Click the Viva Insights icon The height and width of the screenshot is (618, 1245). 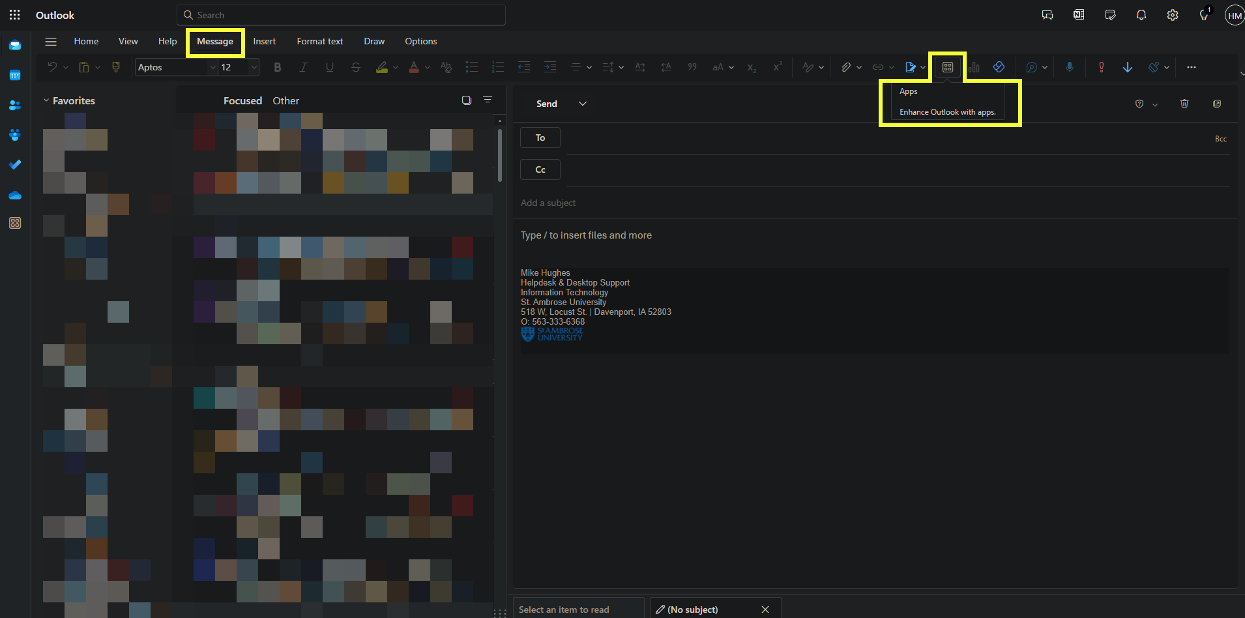pyautogui.click(x=999, y=67)
